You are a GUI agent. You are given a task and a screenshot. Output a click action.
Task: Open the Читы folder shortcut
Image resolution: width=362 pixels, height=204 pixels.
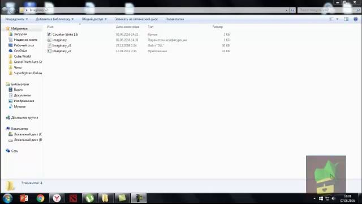(x=18, y=67)
